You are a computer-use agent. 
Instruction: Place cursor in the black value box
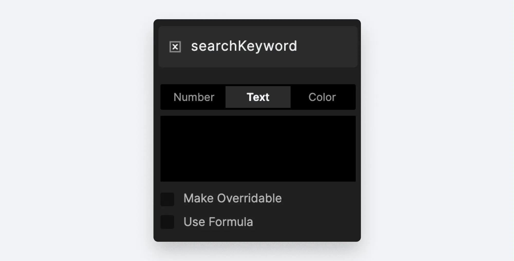point(258,149)
